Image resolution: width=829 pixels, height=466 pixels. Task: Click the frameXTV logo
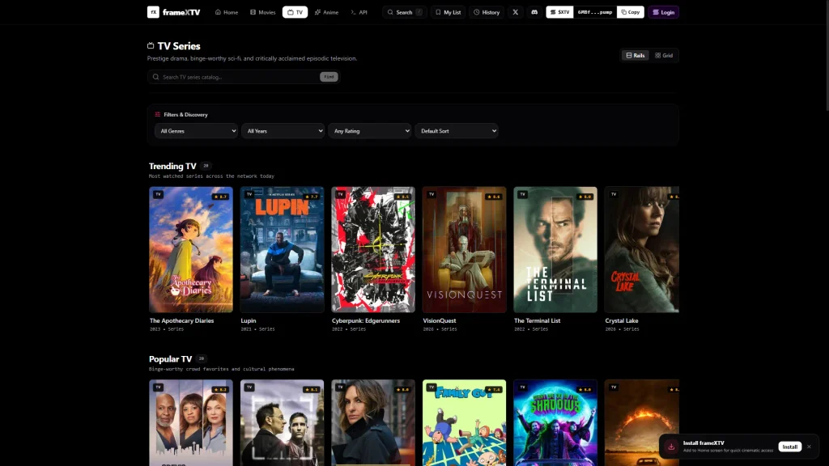(173, 11)
